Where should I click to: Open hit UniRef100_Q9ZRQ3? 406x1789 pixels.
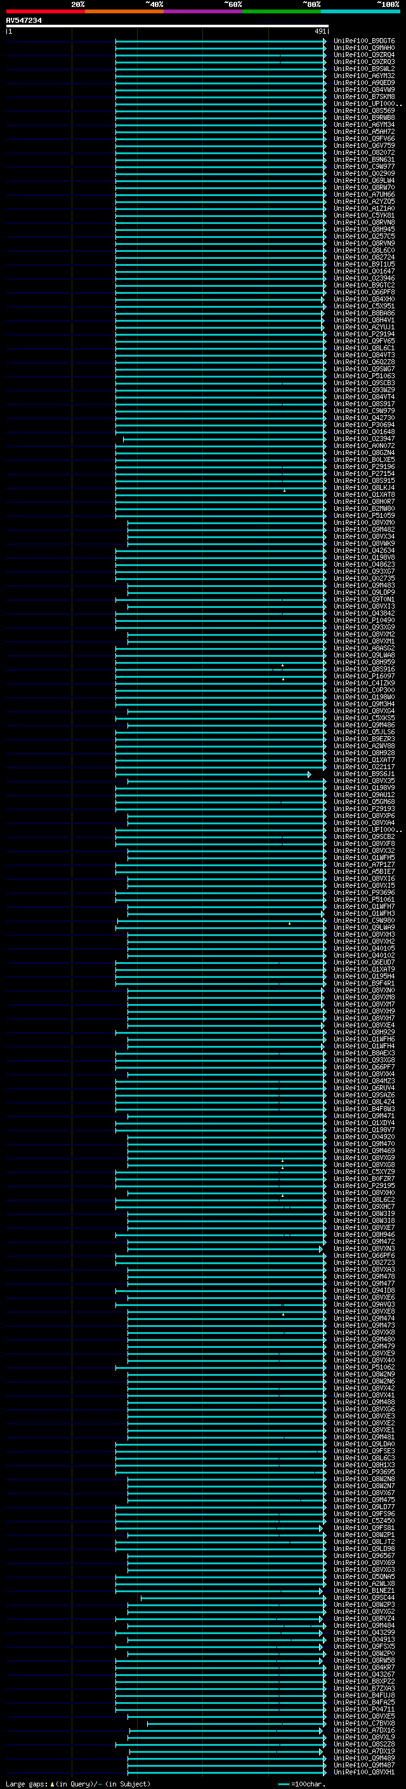364,62
